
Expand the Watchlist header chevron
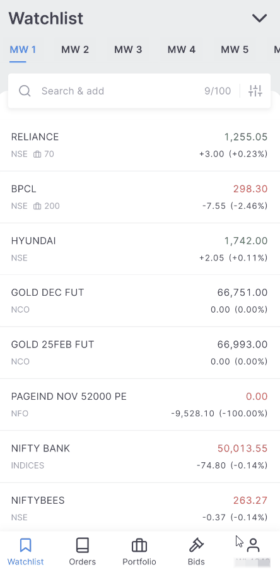(x=260, y=18)
